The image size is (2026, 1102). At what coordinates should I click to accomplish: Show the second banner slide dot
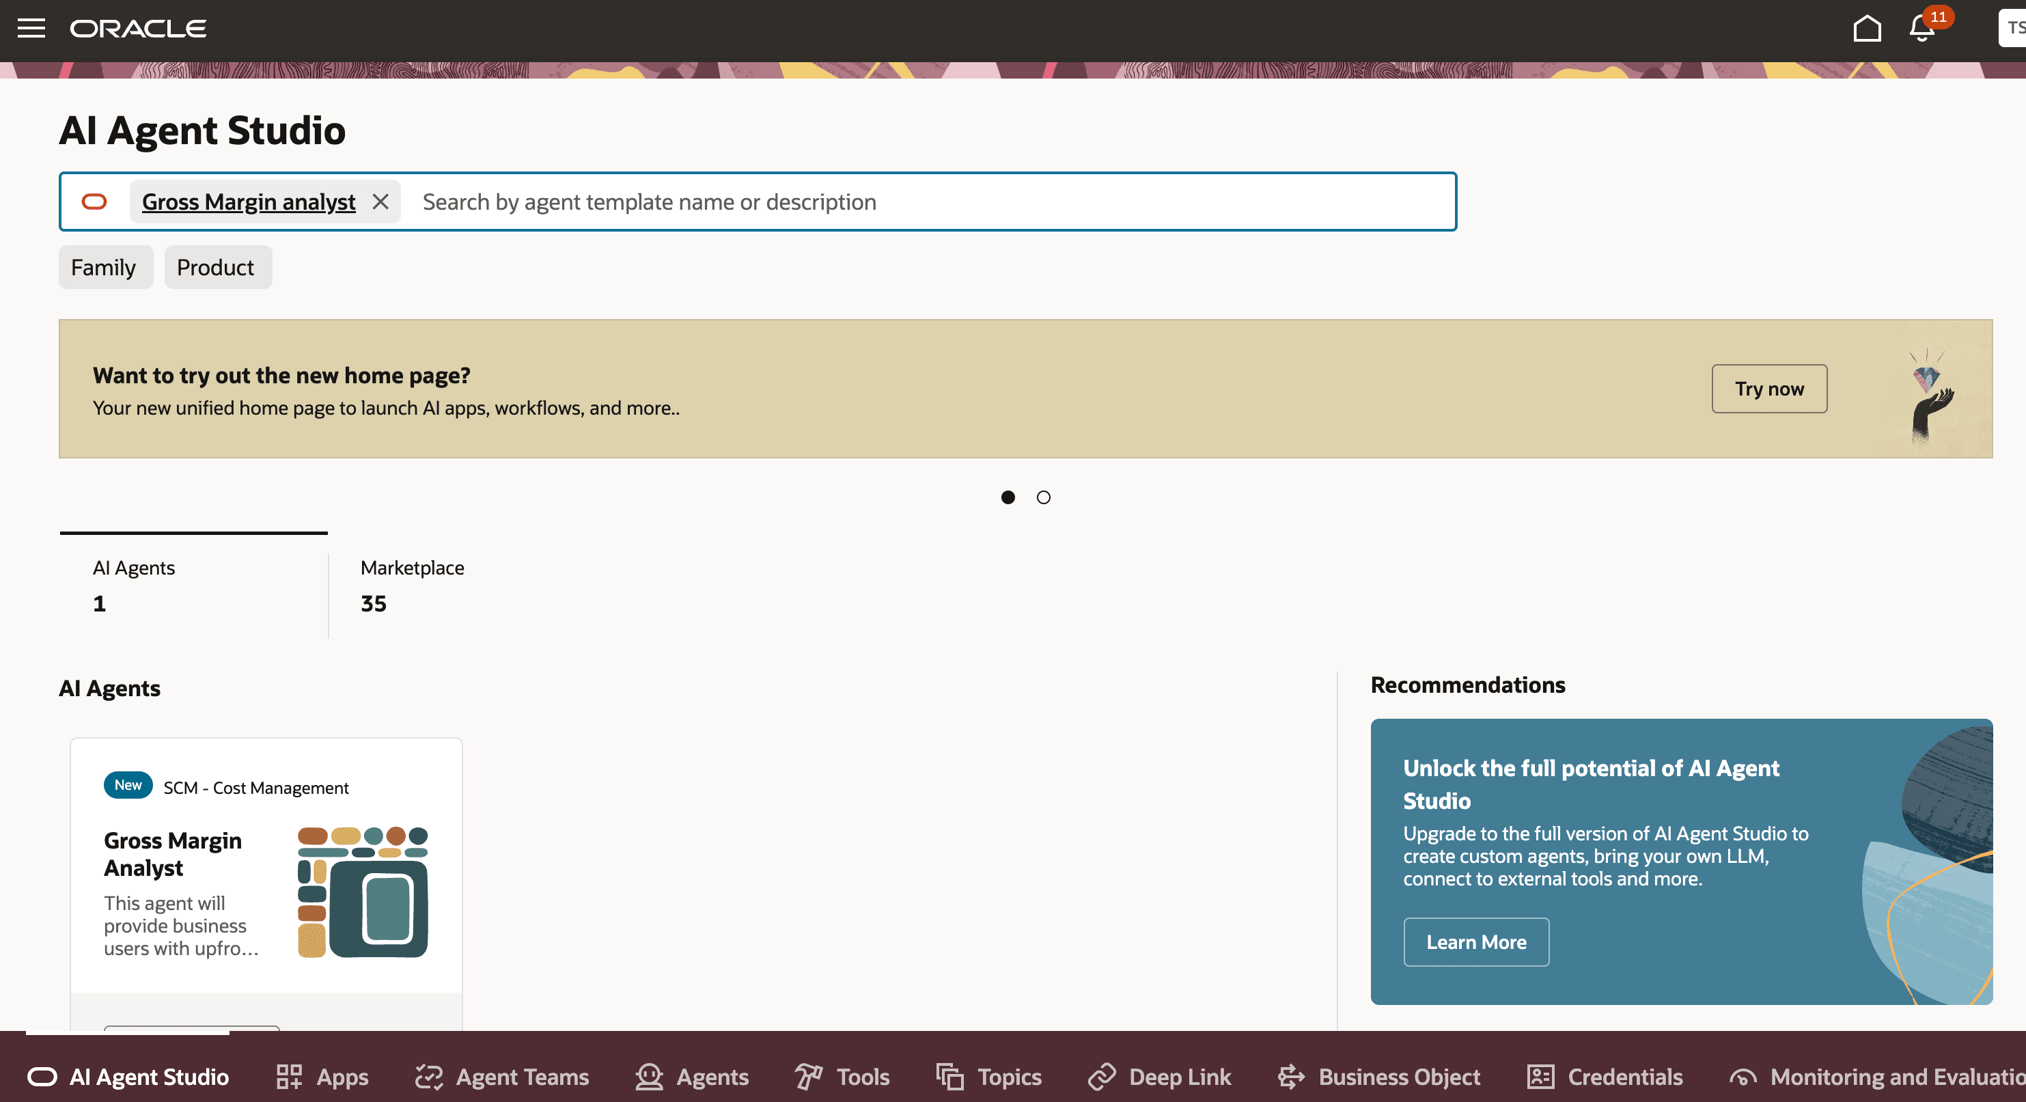(x=1043, y=497)
